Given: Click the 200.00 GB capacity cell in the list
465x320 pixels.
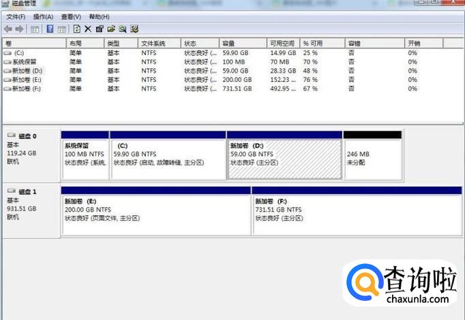Looking at the screenshot, I should pyautogui.click(x=237, y=80).
